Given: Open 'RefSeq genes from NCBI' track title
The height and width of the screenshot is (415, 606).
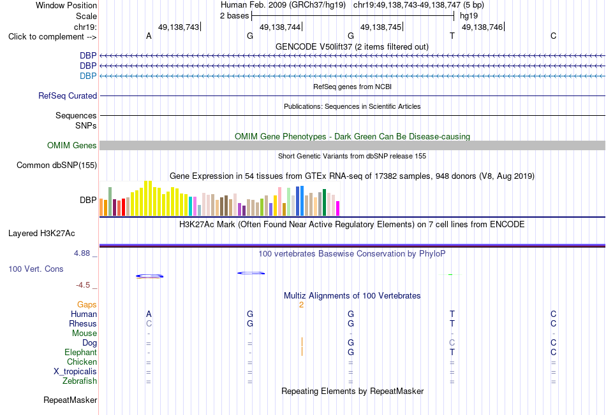Looking at the screenshot, I should 353,87.
